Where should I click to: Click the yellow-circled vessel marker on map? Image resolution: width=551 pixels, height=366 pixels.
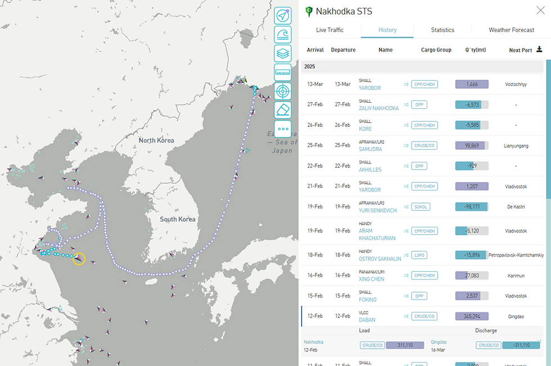pos(79,259)
